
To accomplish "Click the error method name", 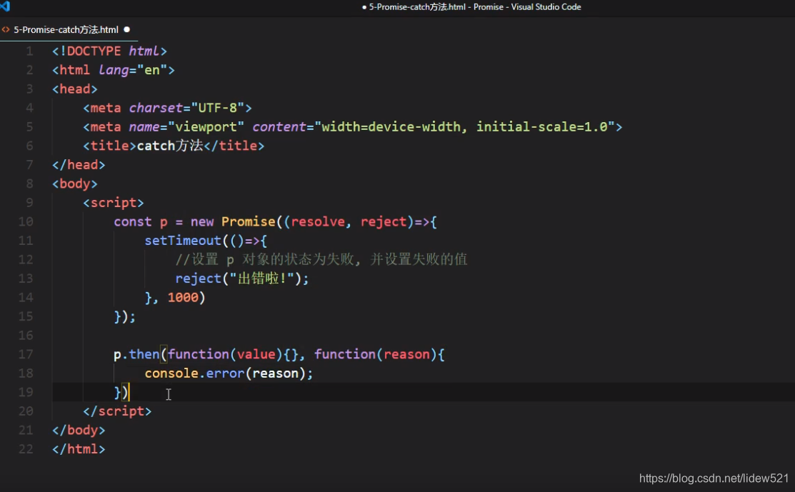I will coord(225,373).
